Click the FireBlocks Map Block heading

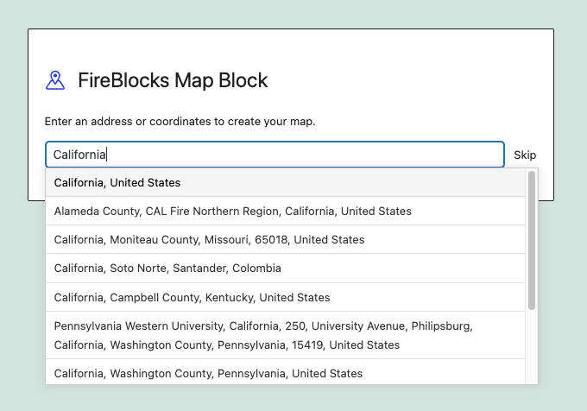tap(173, 80)
